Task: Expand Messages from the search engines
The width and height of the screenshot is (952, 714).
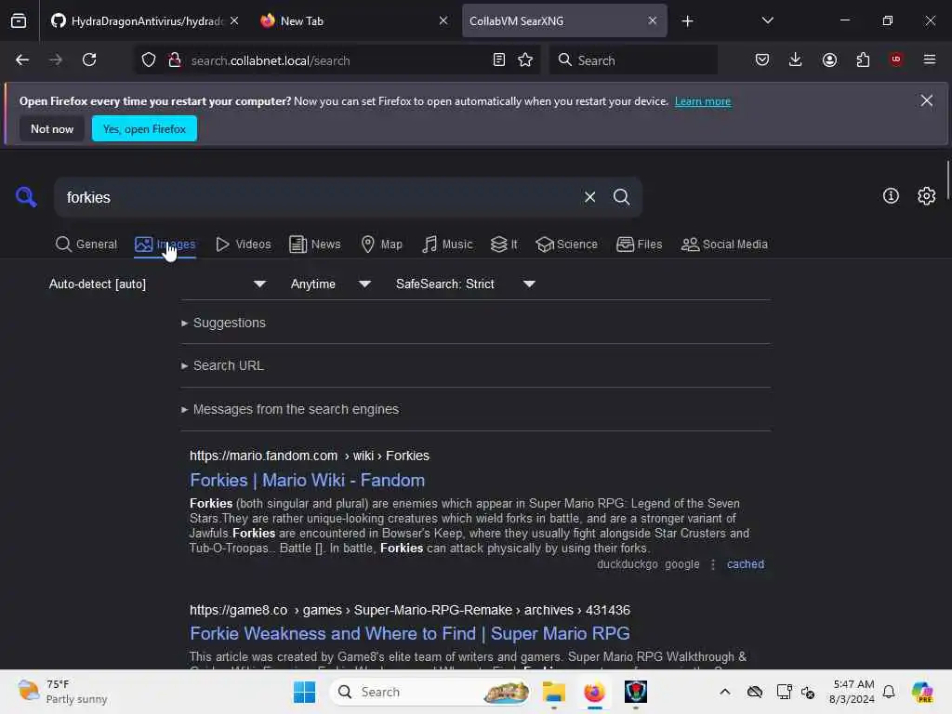Action: (x=290, y=409)
